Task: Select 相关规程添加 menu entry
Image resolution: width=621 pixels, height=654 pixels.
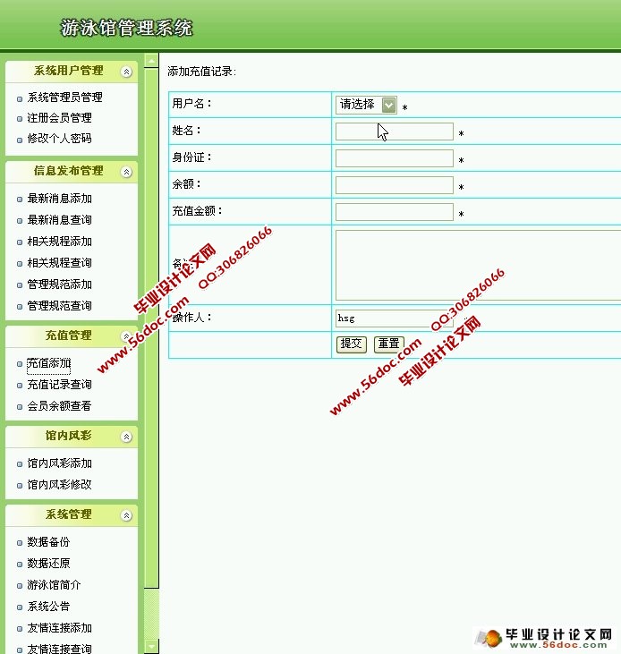Action: pos(59,242)
